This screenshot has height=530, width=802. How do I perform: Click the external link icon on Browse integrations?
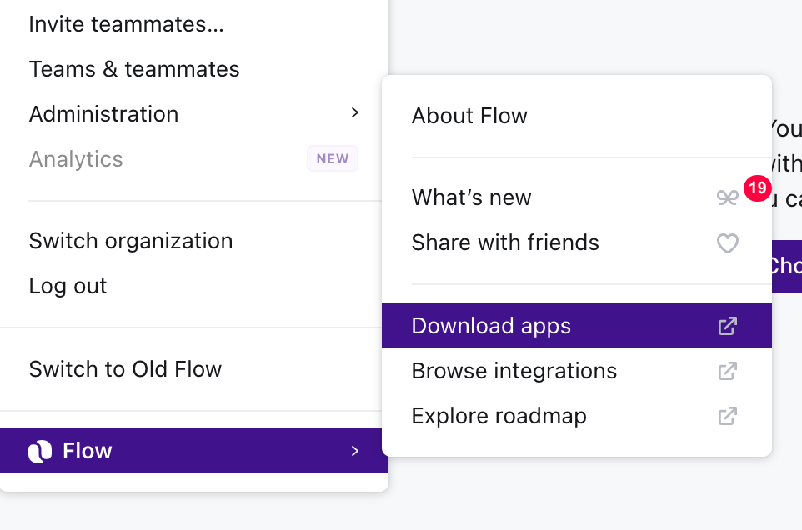pyautogui.click(x=728, y=371)
